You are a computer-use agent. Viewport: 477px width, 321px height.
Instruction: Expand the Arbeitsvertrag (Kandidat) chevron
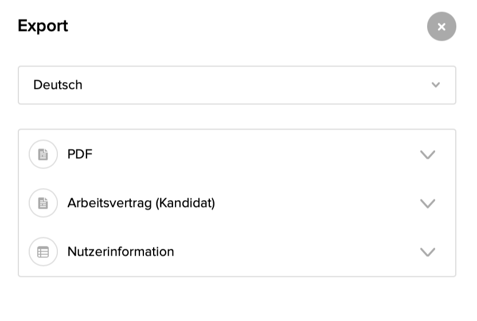click(x=428, y=203)
